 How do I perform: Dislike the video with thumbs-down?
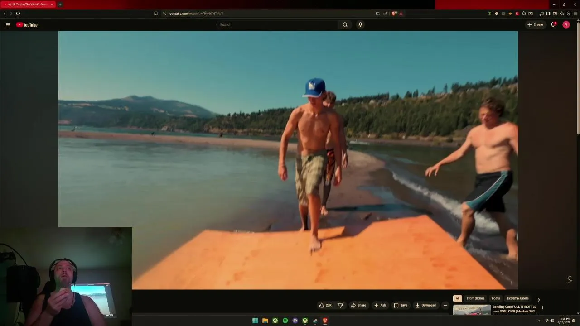(340, 305)
